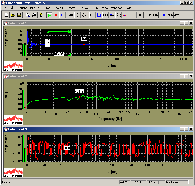Viewport: 195px width, 186px height.
Task: Enable THD distortion measurement
Action: pos(148,15)
